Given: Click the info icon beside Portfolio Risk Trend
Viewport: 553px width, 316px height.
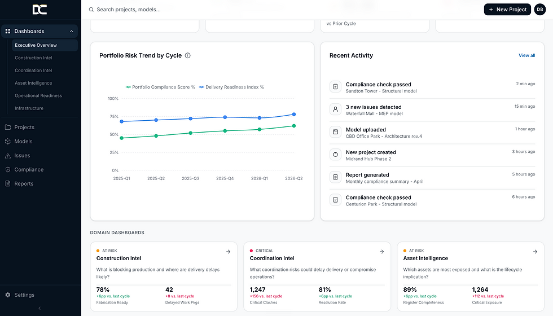Looking at the screenshot, I should (187, 55).
